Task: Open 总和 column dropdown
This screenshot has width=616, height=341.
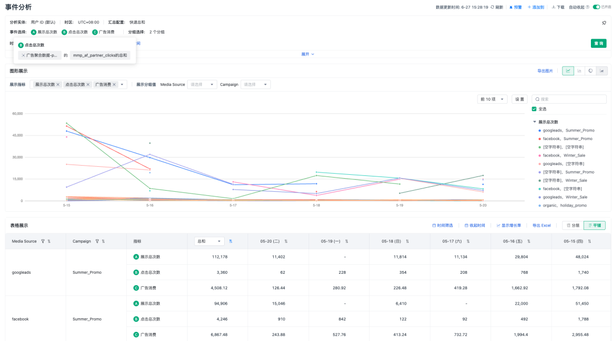Action: (209, 241)
